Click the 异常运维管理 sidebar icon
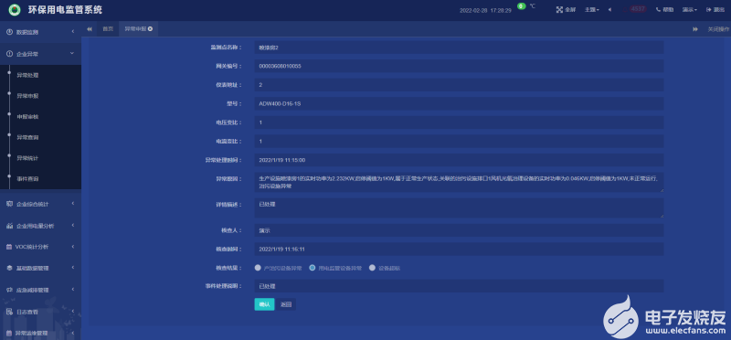 [9, 333]
